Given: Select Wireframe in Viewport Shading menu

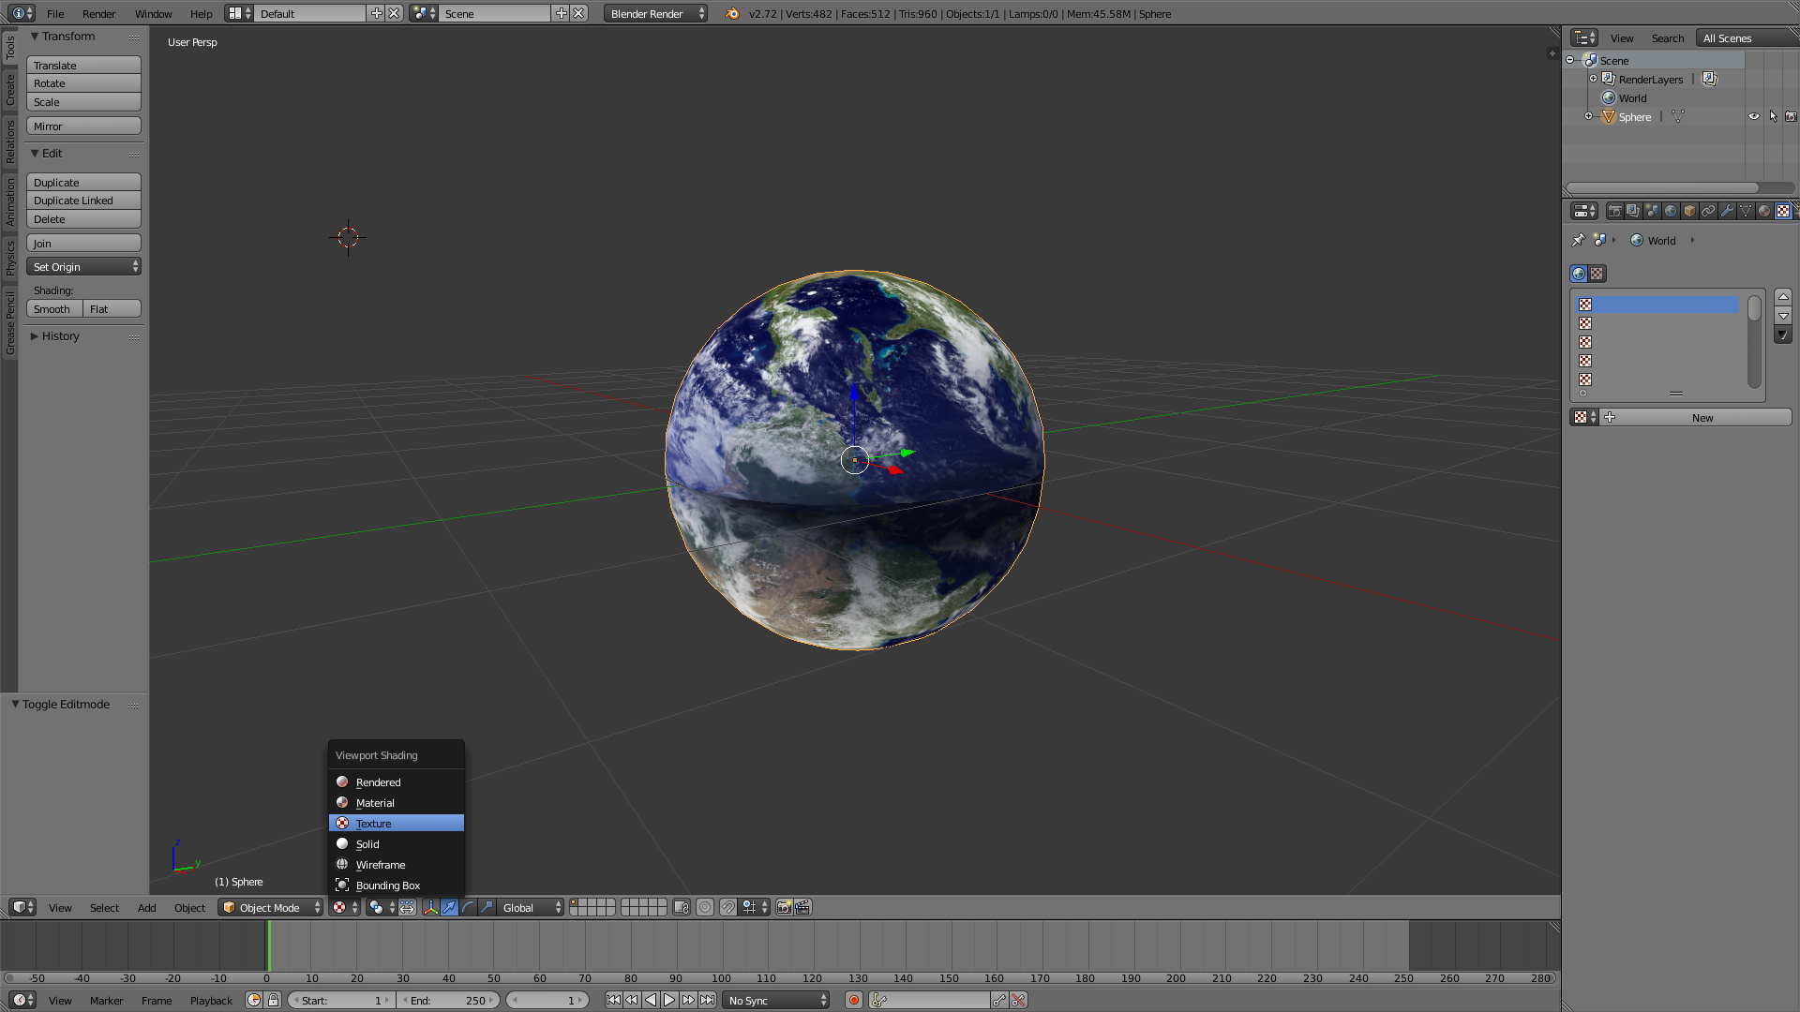Looking at the screenshot, I should click(381, 865).
